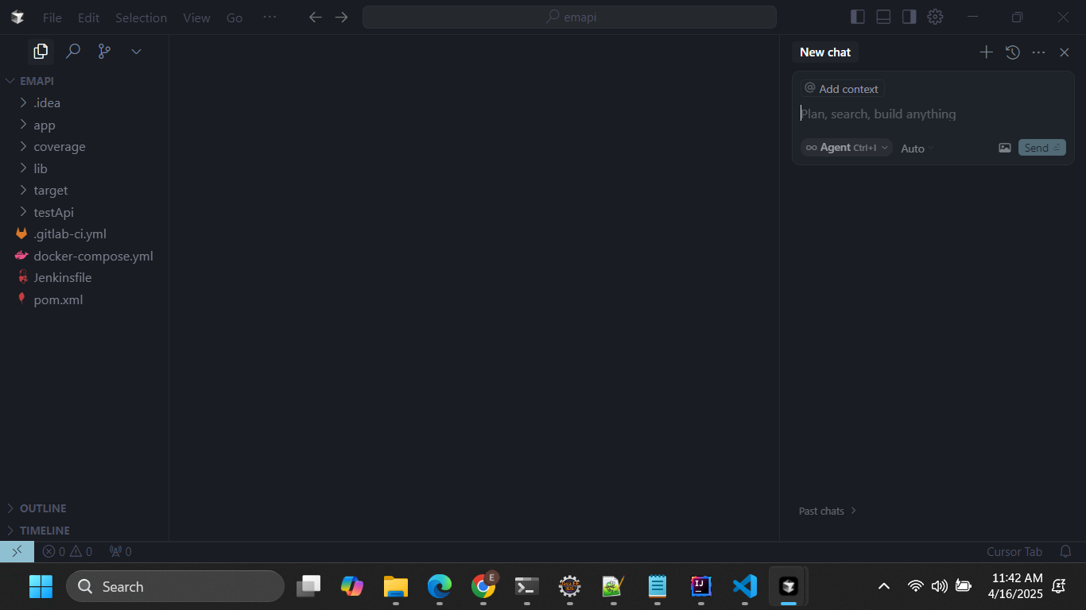
Task: Expand the coverage folder
Action: coord(84,147)
